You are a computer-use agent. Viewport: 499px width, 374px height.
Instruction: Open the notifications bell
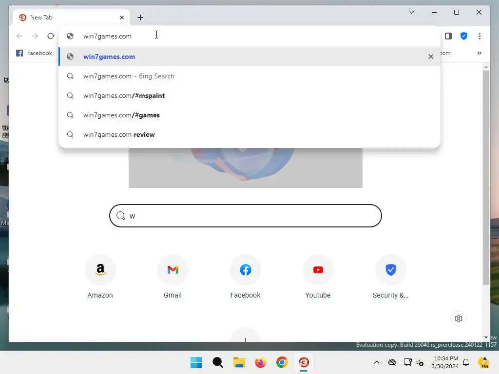click(466, 362)
